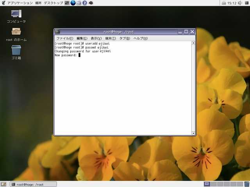
Task: Click the GNOME foot logo icon
Action: coord(4,3)
